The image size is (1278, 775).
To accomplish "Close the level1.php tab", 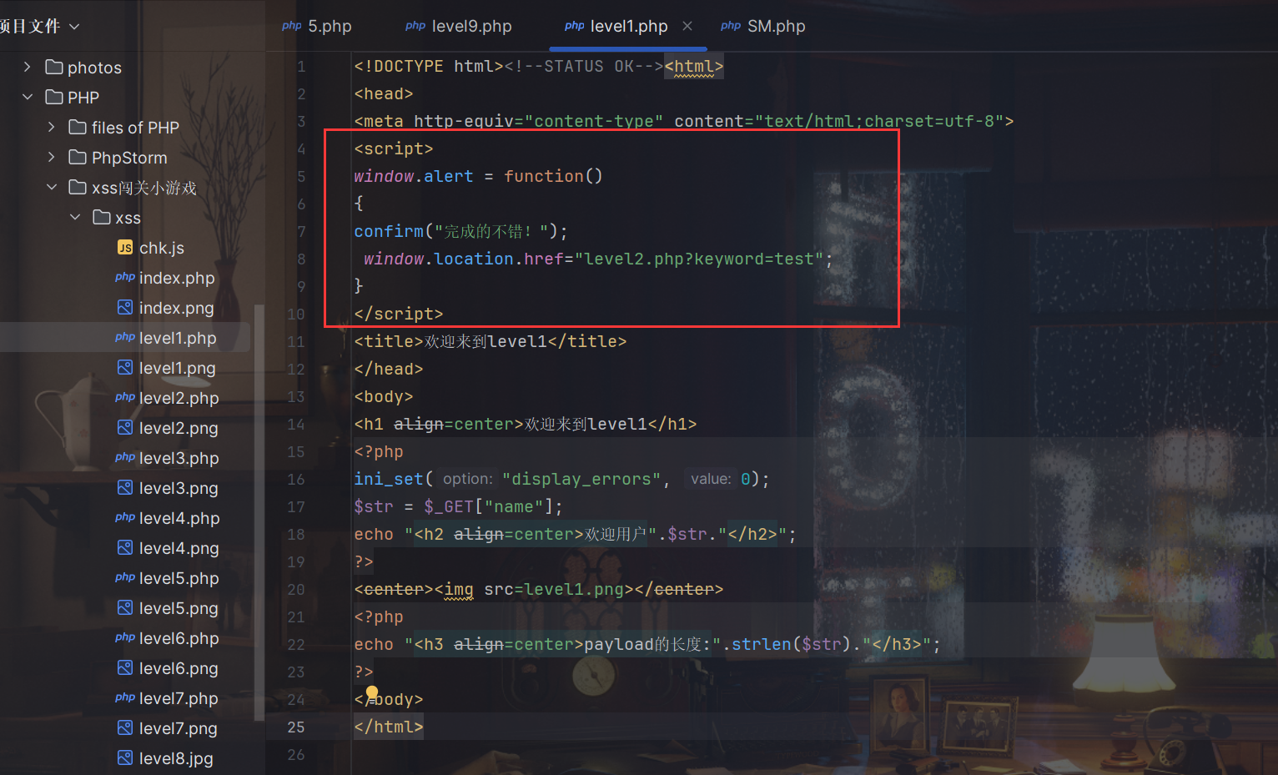I will click(687, 26).
